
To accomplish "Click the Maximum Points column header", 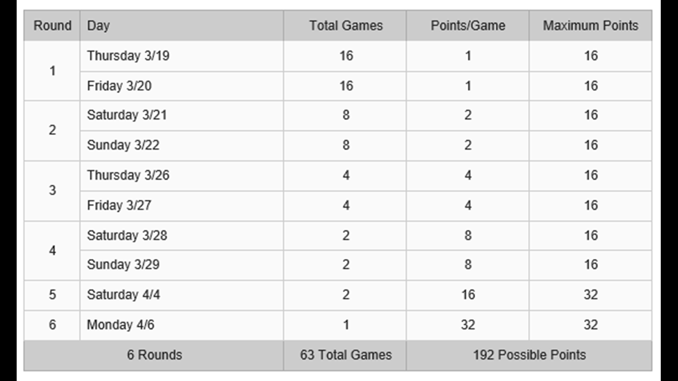I will (590, 26).
